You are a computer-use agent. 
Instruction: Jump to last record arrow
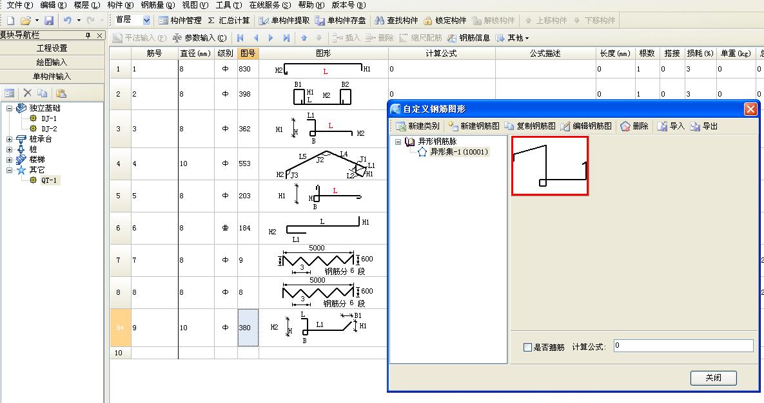coord(286,37)
